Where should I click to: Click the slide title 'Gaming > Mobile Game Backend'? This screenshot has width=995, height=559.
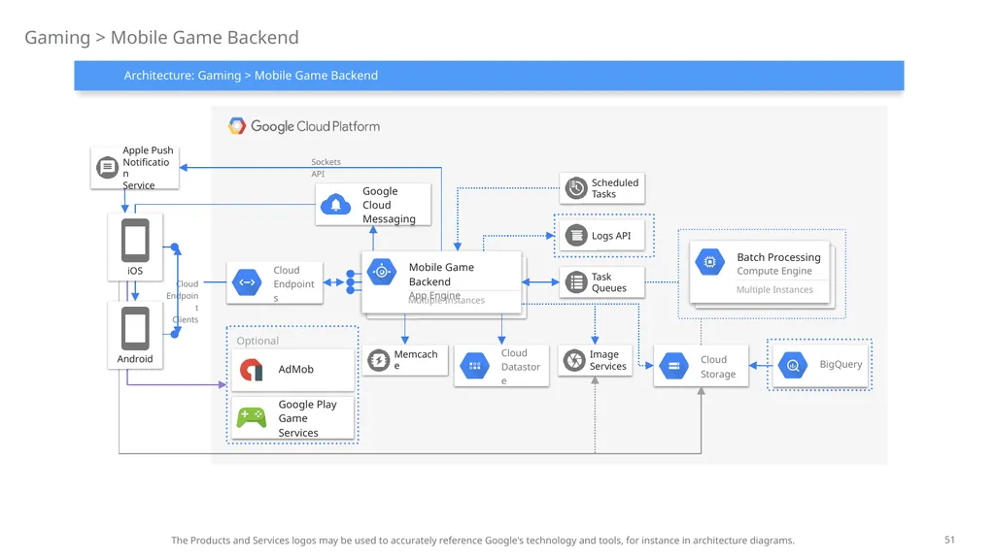click(161, 38)
